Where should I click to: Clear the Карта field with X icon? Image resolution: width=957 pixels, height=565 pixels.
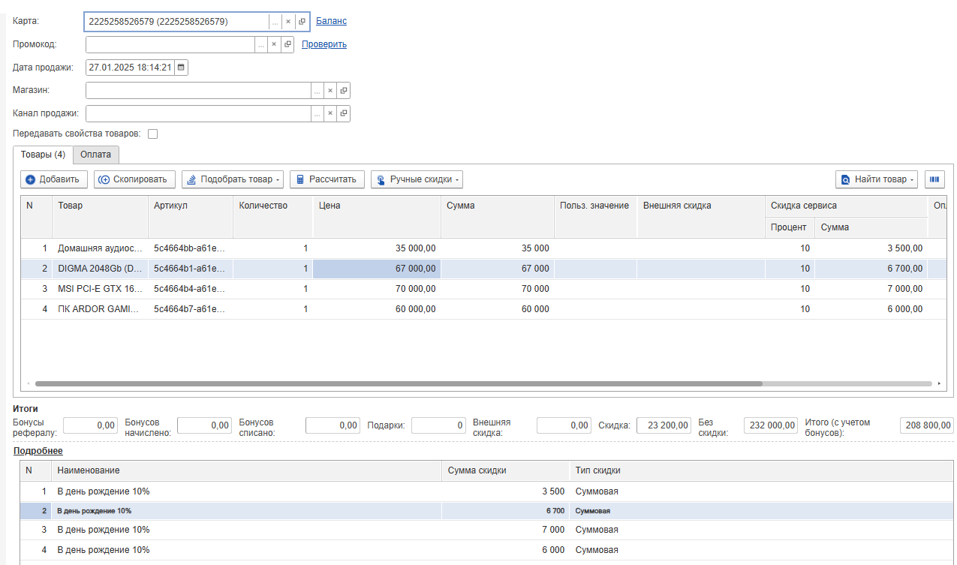pyautogui.click(x=288, y=22)
